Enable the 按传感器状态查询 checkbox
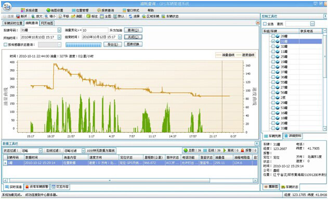This screenshot has height=199, width=328. 5,45
